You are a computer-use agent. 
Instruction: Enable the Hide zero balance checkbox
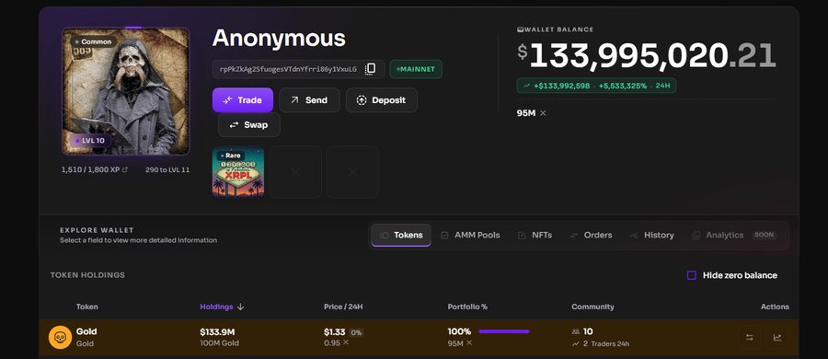pos(691,275)
